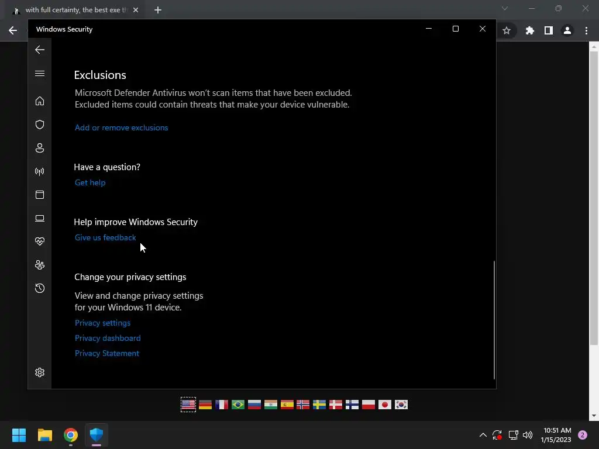Select the Spanish flag
This screenshot has height=449, width=599.
pos(287,405)
